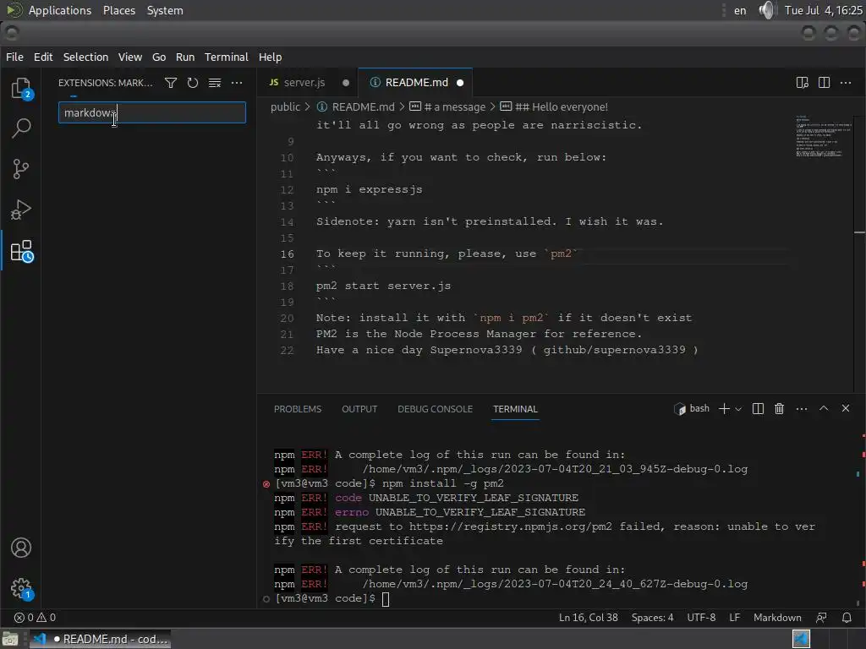Click the 'en' keyboard layout indicator
The width and height of the screenshot is (866, 649).
pyautogui.click(x=740, y=10)
